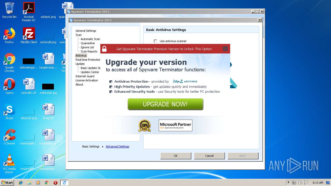Image resolution: width=331 pixels, height=186 pixels.
Task: Click the greyed-out Apply button
Action: (243, 156)
